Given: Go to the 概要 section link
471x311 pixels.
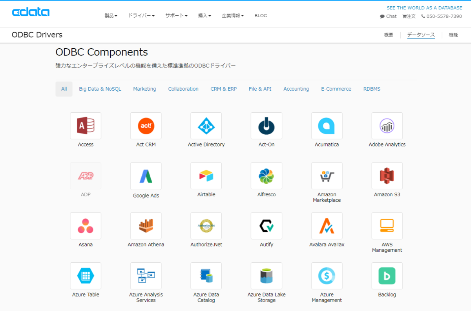Looking at the screenshot, I should [389, 35].
